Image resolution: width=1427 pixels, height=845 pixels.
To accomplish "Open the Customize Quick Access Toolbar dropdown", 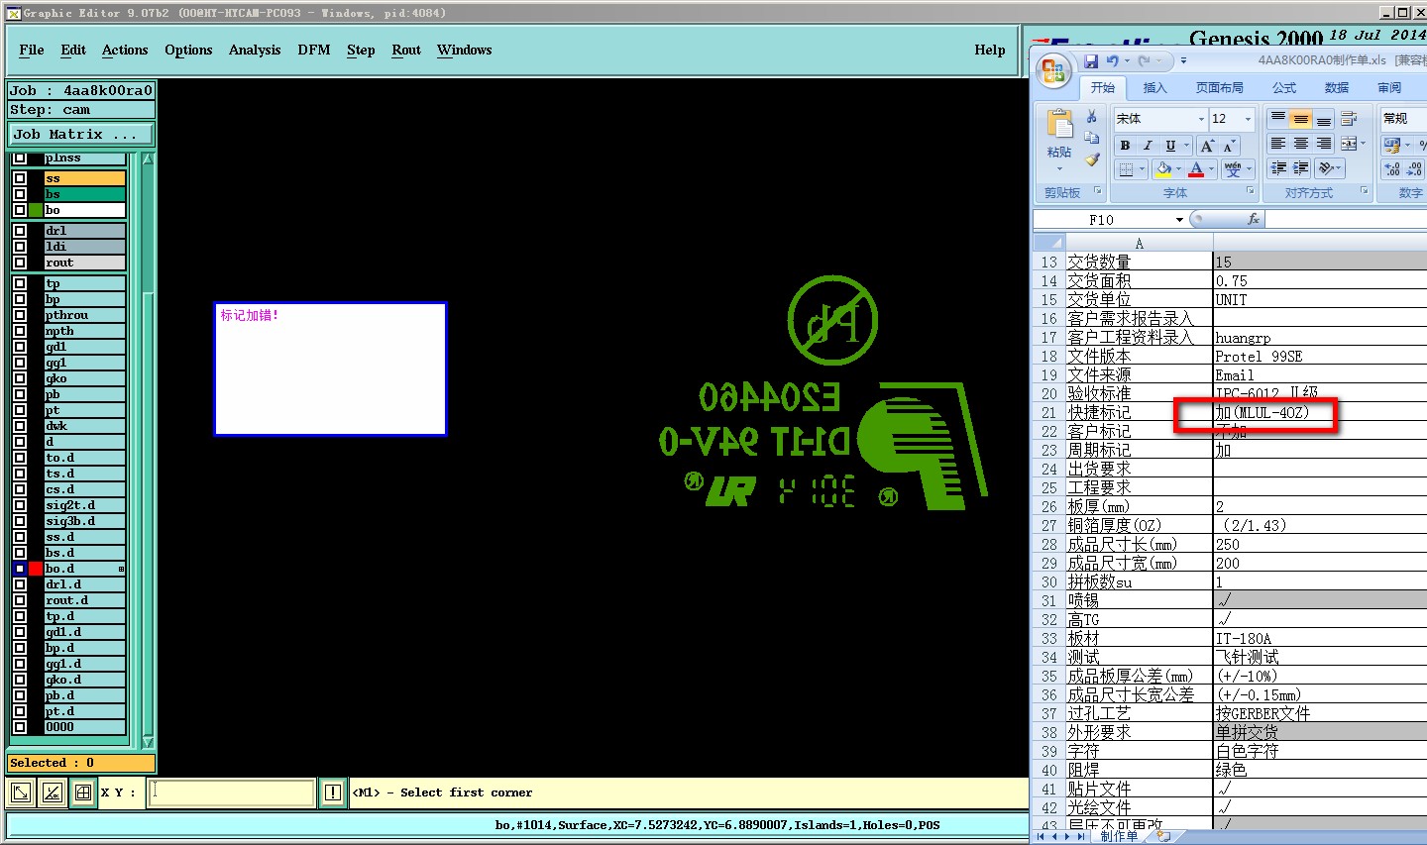I will click(x=1183, y=61).
